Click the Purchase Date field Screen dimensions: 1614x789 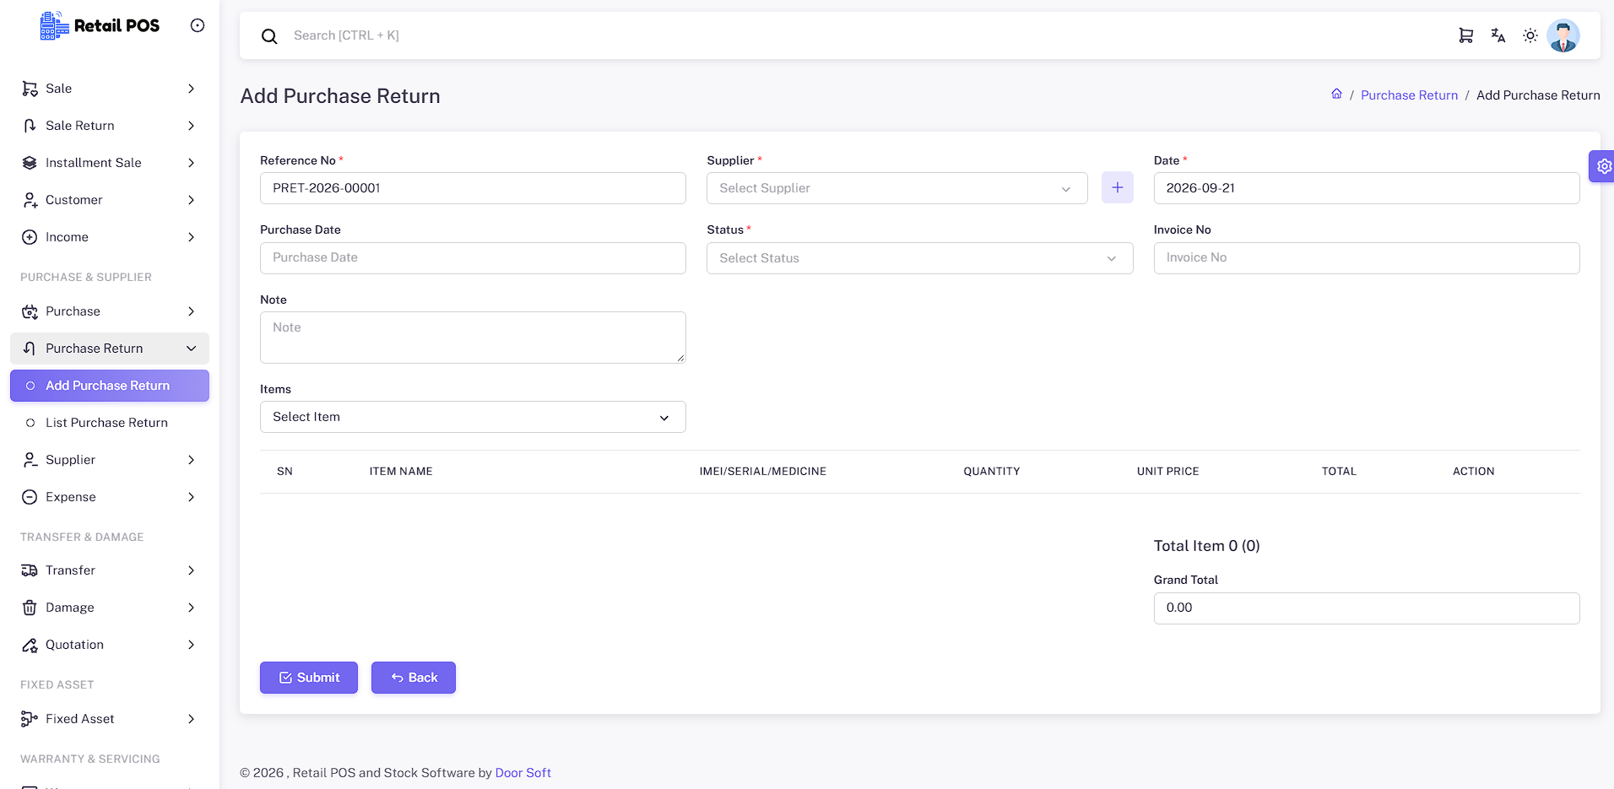[473, 258]
